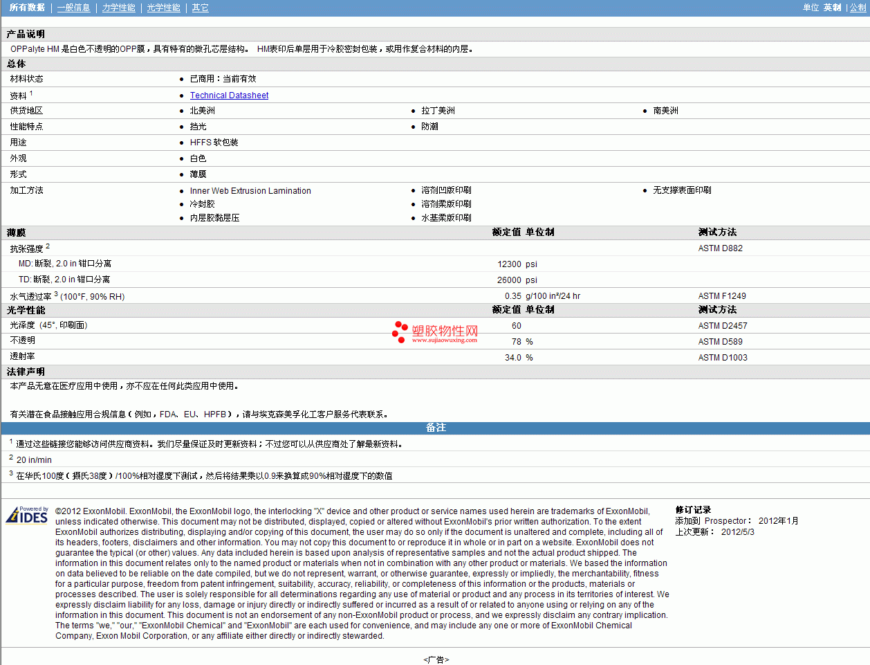870x665 pixels.
Task: Click the 0.35 water vapor value
Action: click(513, 296)
